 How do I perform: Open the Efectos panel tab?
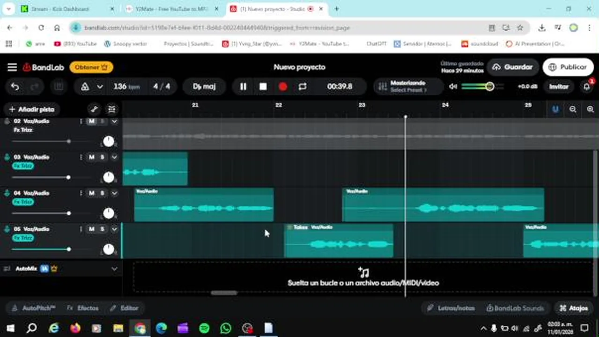(x=83, y=308)
